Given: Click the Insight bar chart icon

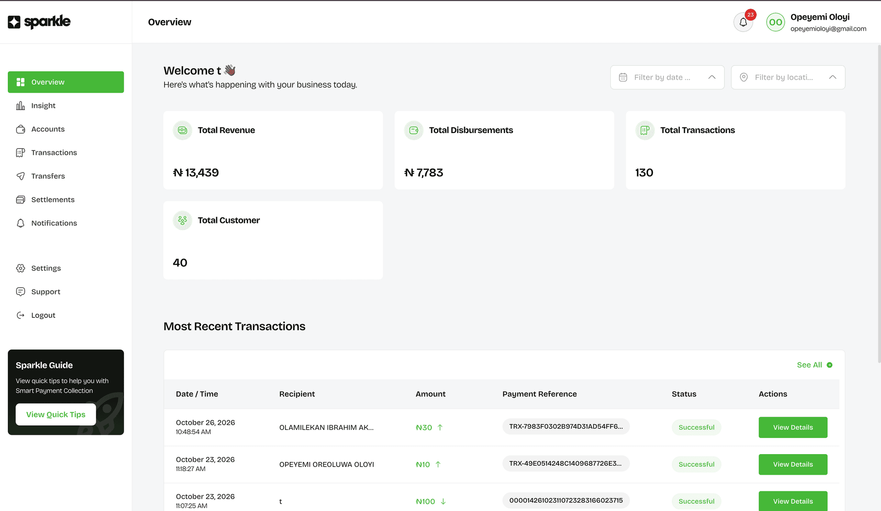Looking at the screenshot, I should tap(21, 106).
